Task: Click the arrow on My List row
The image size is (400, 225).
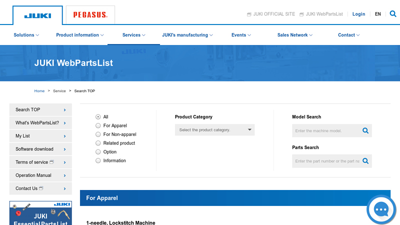Action: pos(65,136)
